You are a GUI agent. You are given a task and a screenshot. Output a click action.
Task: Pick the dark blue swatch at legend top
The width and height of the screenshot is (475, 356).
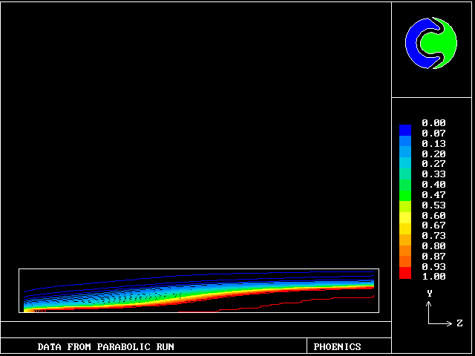tap(404, 130)
